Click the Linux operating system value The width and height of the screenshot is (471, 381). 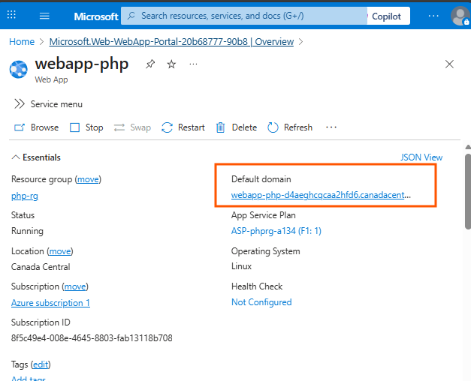pos(241,266)
